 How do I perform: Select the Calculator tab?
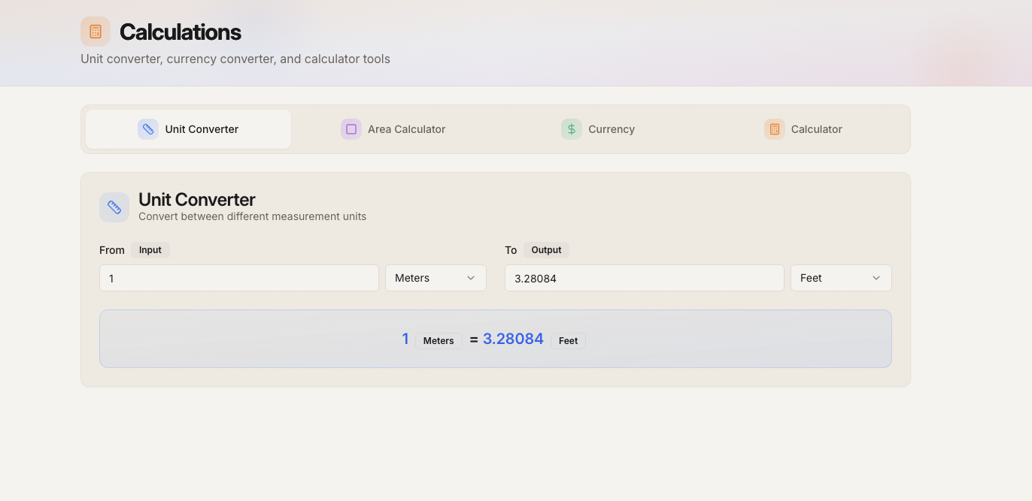(803, 129)
